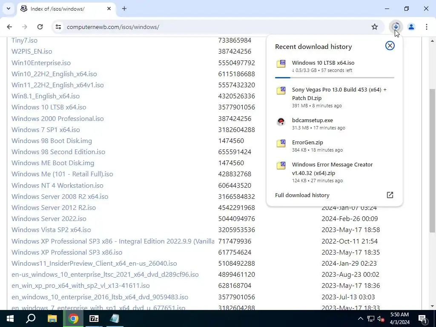Open Chrome's three-dot menu
436x327 pixels.
click(426, 27)
